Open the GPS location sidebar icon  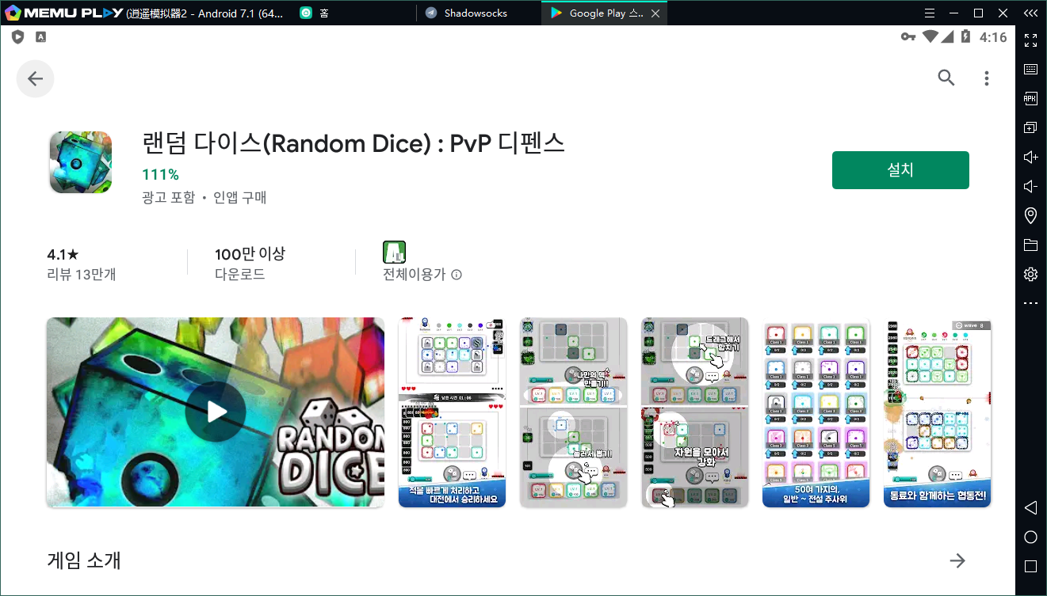coord(1030,215)
